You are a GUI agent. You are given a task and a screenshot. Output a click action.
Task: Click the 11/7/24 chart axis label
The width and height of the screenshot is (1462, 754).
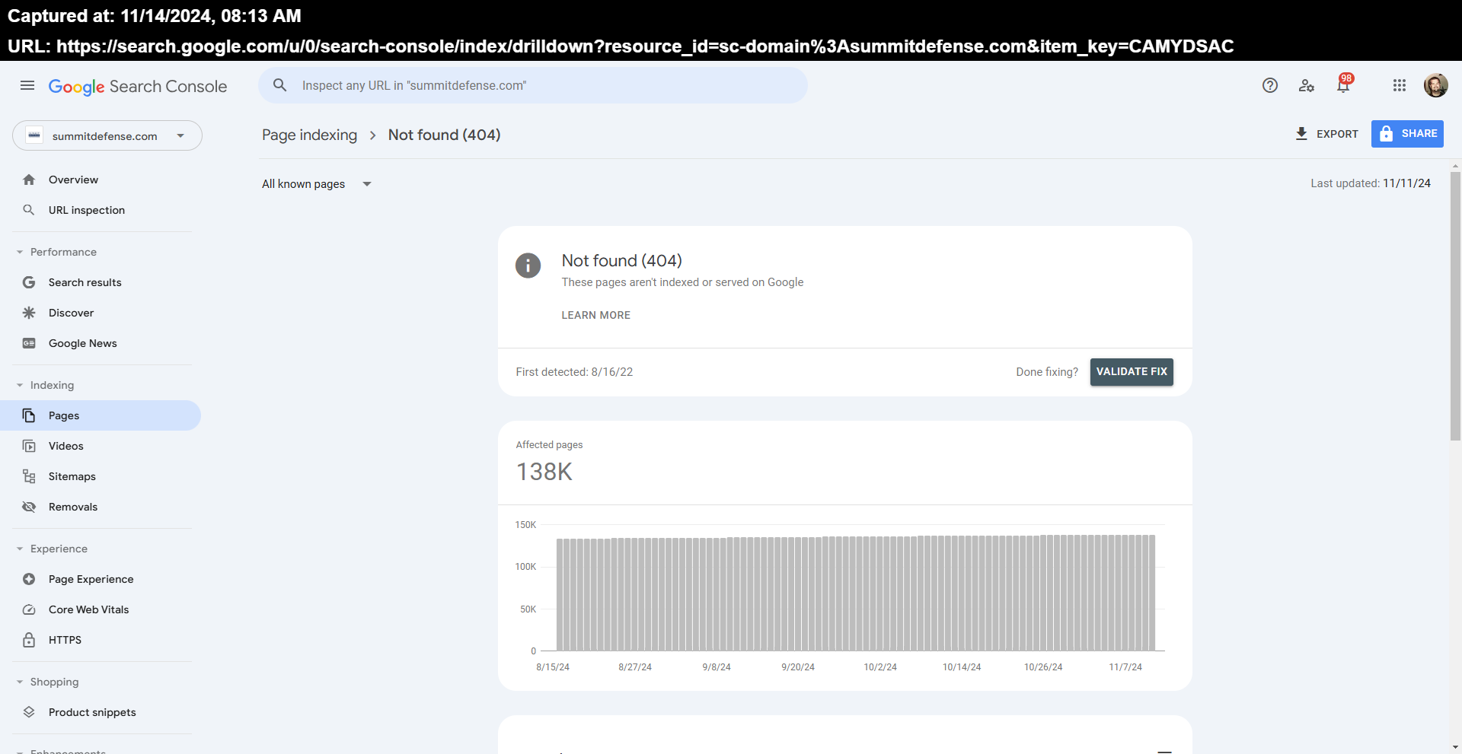coord(1125,667)
